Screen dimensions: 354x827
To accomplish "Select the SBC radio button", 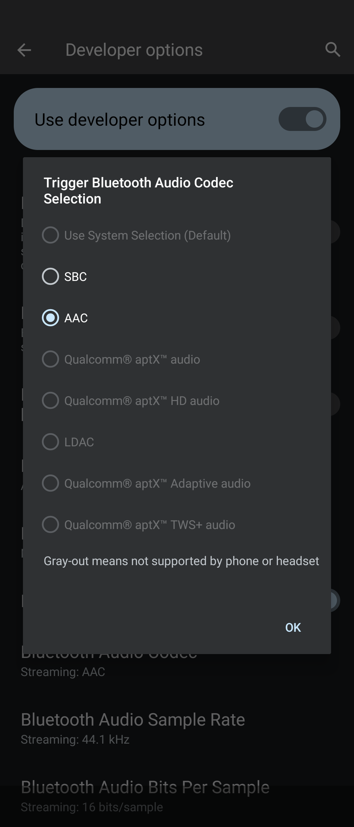I will point(50,276).
